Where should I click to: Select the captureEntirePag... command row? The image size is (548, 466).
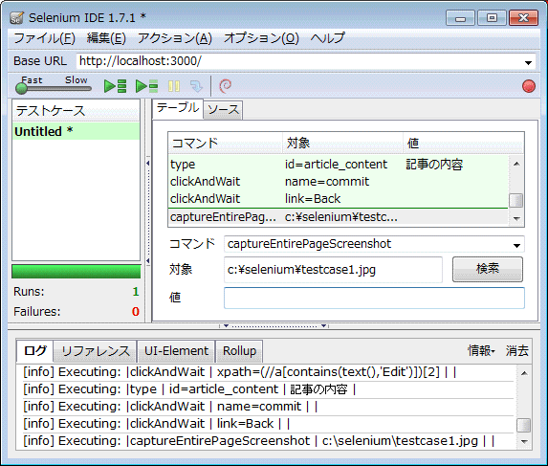pos(338,217)
